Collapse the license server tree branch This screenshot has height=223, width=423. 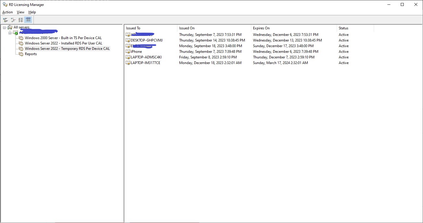pos(10,33)
